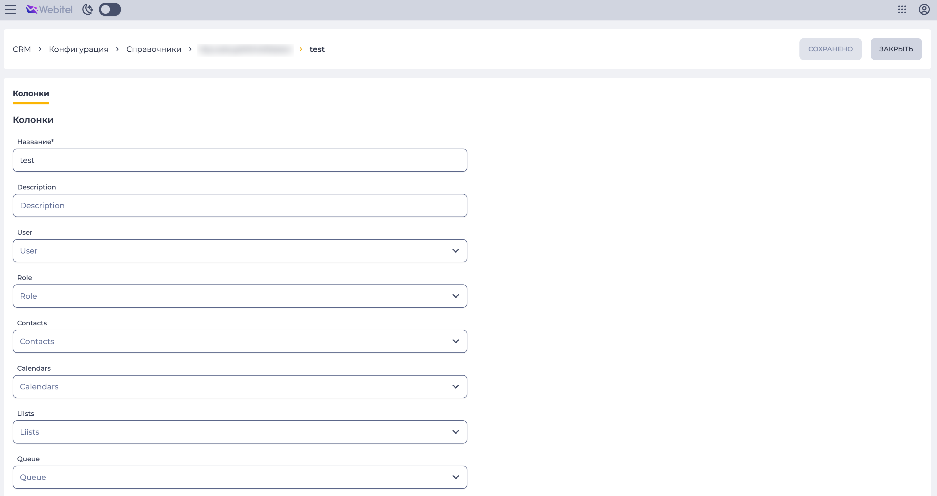The width and height of the screenshot is (937, 496).
Task: Expand the Role dropdown
Action: [x=240, y=296]
